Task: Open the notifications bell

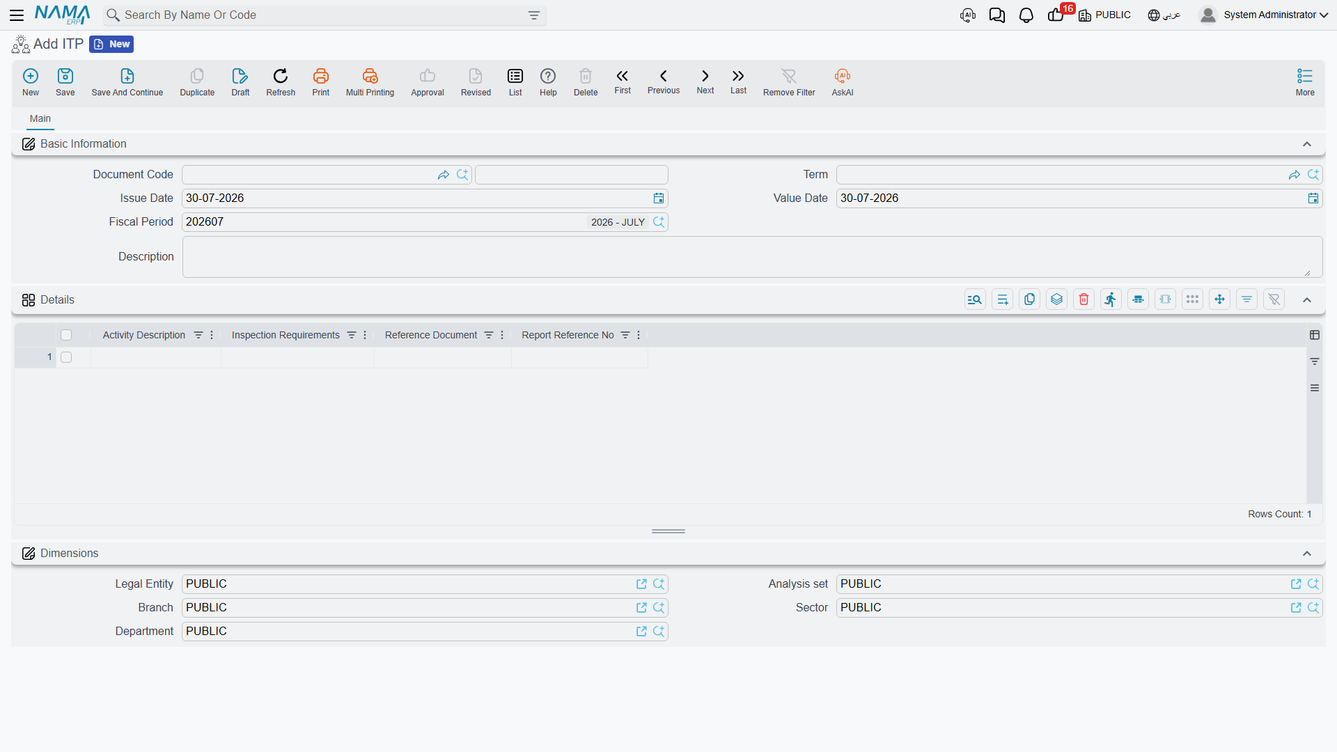Action: (x=1026, y=15)
